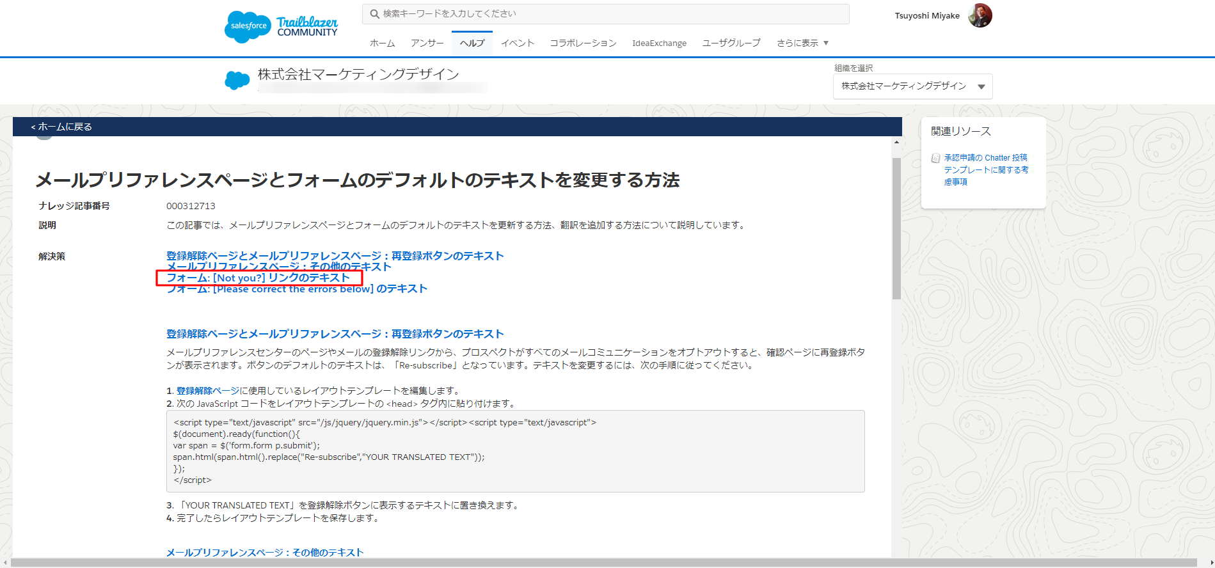The image size is (1215, 568).
Task: Click the article vertical scrollbar thumb
Action: 896,227
